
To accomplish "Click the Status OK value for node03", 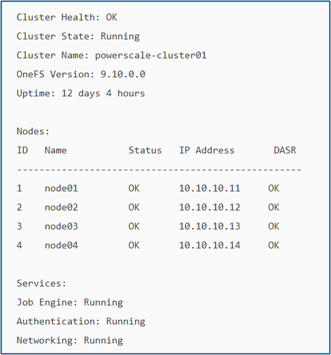I will pyautogui.click(x=134, y=227).
